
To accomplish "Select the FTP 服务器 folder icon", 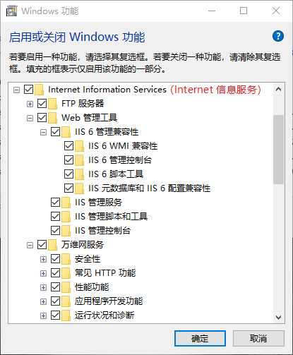I will (53, 104).
